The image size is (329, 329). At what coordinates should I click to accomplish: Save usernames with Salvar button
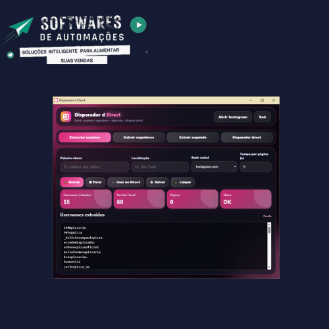click(x=157, y=182)
